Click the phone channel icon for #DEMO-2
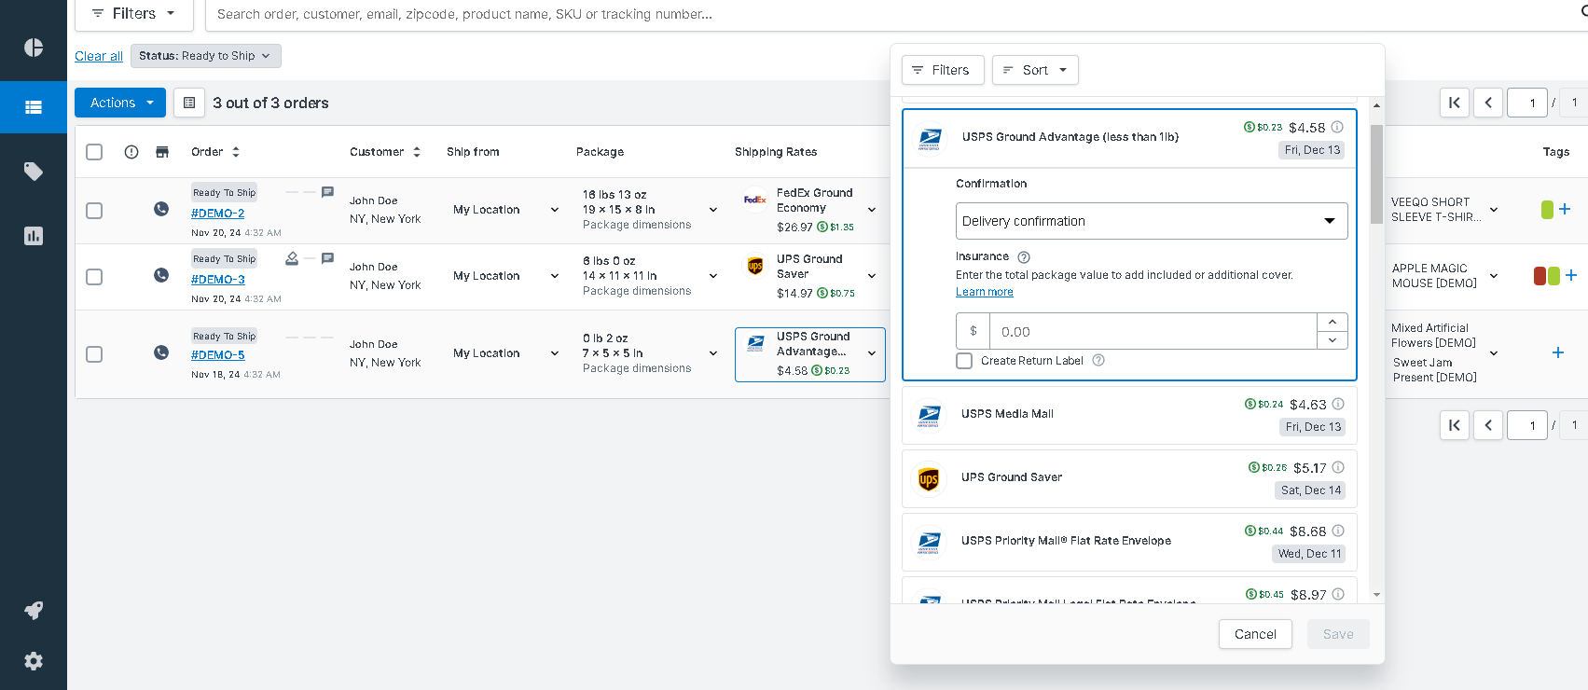Viewport: 1588px width, 690px height. coord(161,209)
